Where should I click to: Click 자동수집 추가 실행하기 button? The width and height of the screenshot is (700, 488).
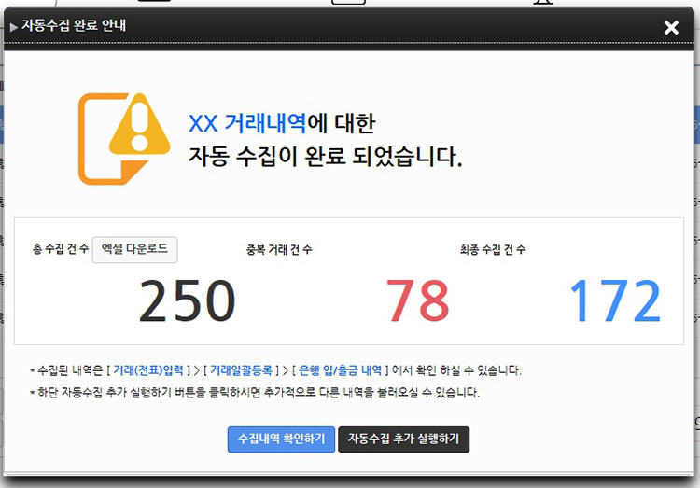pos(403,439)
